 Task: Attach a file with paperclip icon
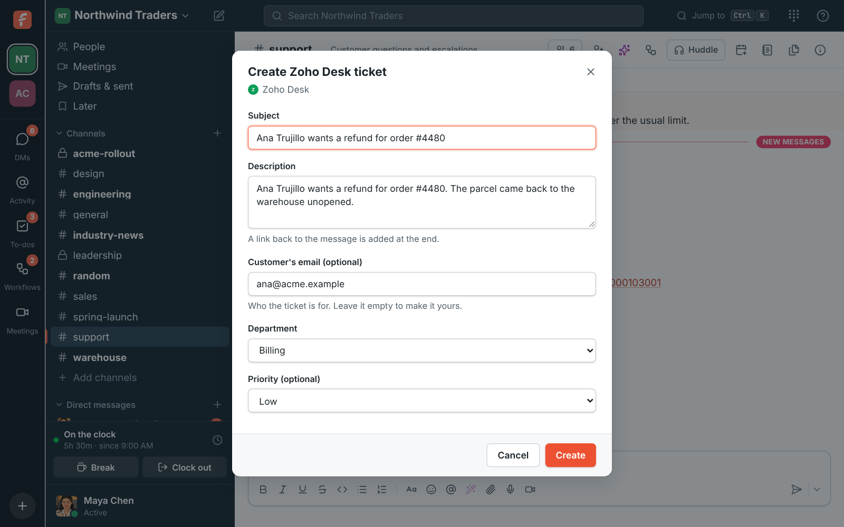(x=491, y=490)
